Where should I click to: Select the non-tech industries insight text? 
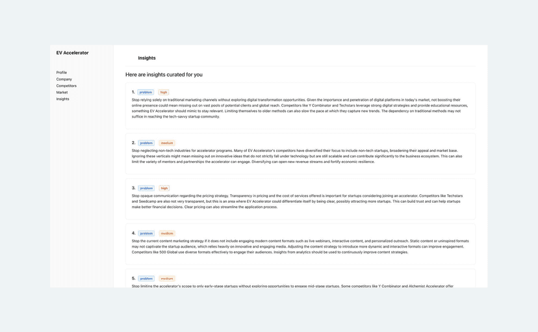297,156
